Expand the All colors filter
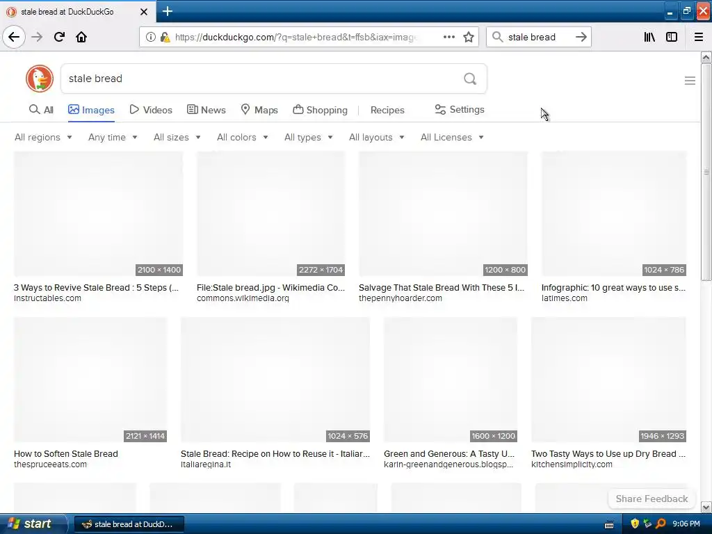The width and height of the screenshot is (712, 534). [x=243, y=137]
